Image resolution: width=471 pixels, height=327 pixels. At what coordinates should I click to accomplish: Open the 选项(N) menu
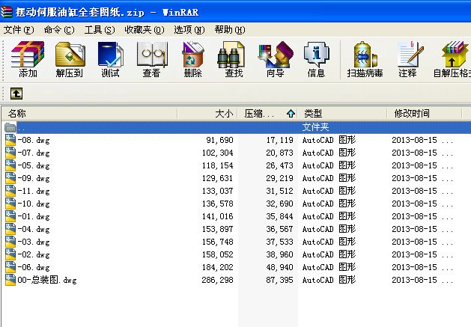(x=189, y=30)
